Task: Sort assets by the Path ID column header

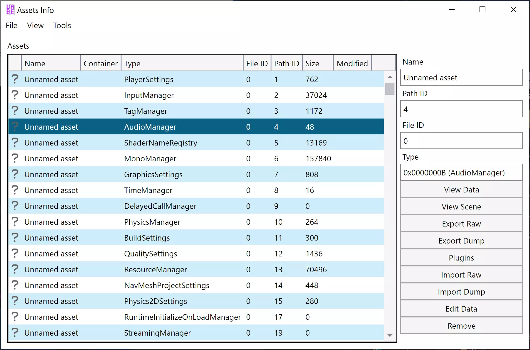Action: [x=287, y=63]
